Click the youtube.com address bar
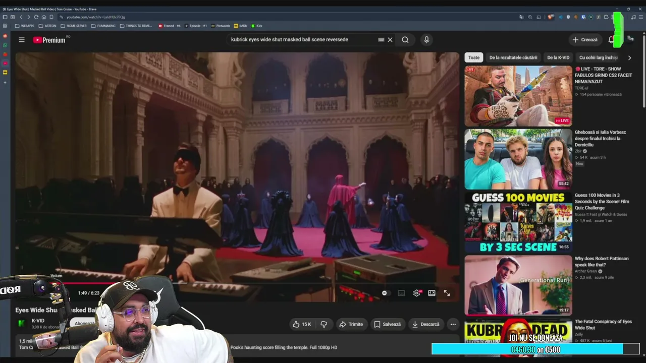The height and width of the screenshot is (363, 646). coord(288,17)
